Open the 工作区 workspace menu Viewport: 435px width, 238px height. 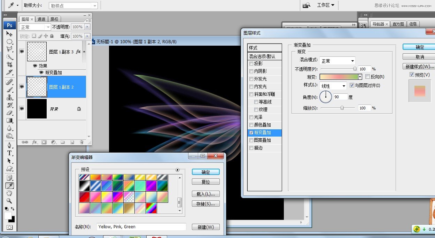pyautogui.click(x=325, y=5)
